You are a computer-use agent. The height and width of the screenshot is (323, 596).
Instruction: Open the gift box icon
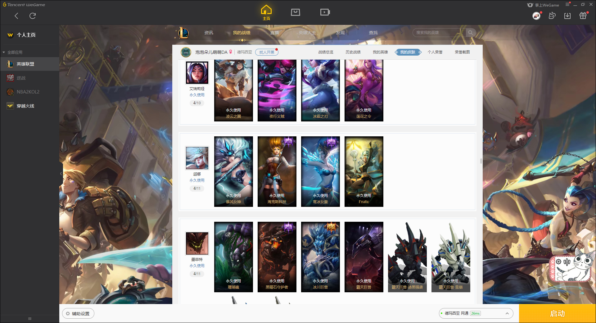point(583,16)
